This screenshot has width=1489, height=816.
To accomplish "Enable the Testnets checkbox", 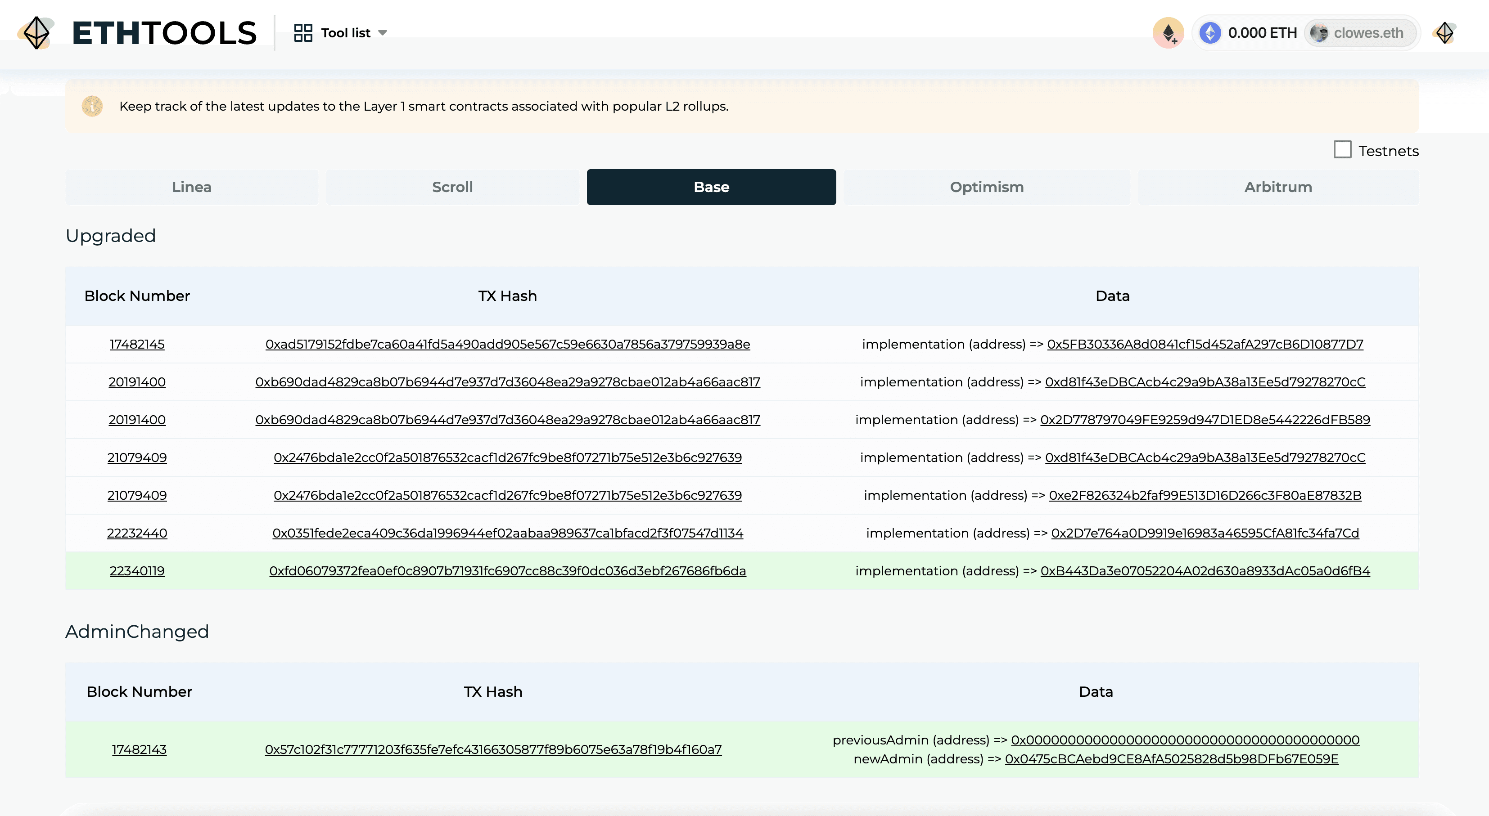I will pyautogui.click(x=1342, y=150).
